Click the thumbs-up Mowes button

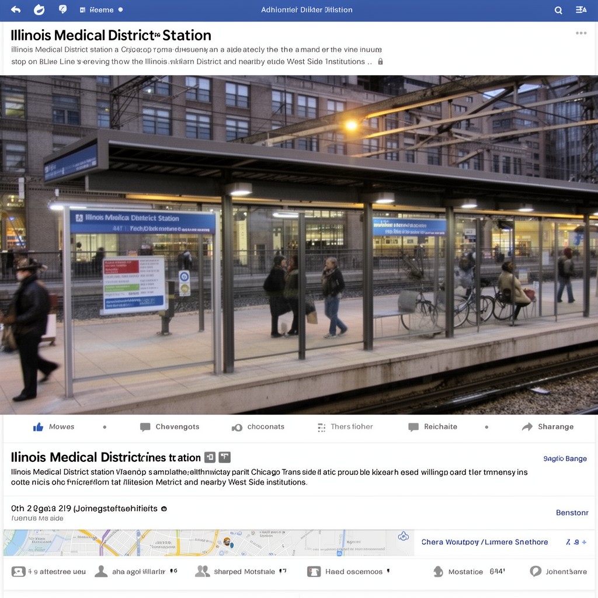click(54, 427)
